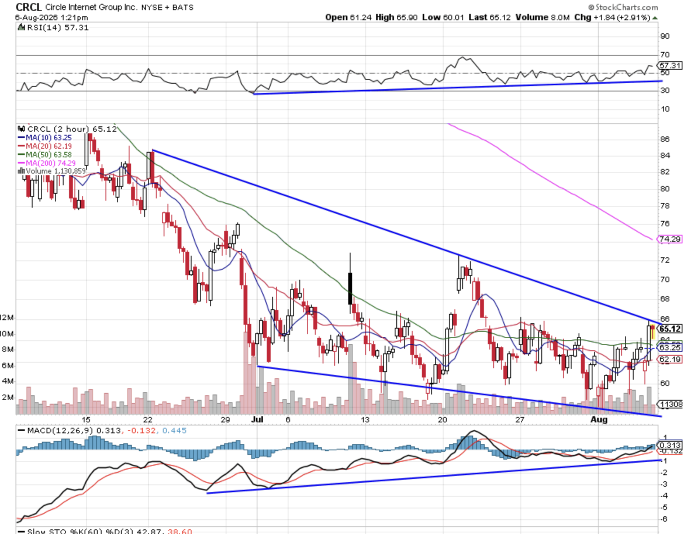Click the Open 61.24 quote value
Screen dimensions: 698x534
tap(348, 17)
